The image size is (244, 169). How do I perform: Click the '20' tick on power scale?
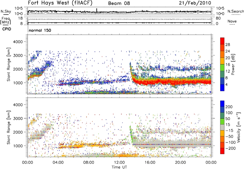pos(228,58)
